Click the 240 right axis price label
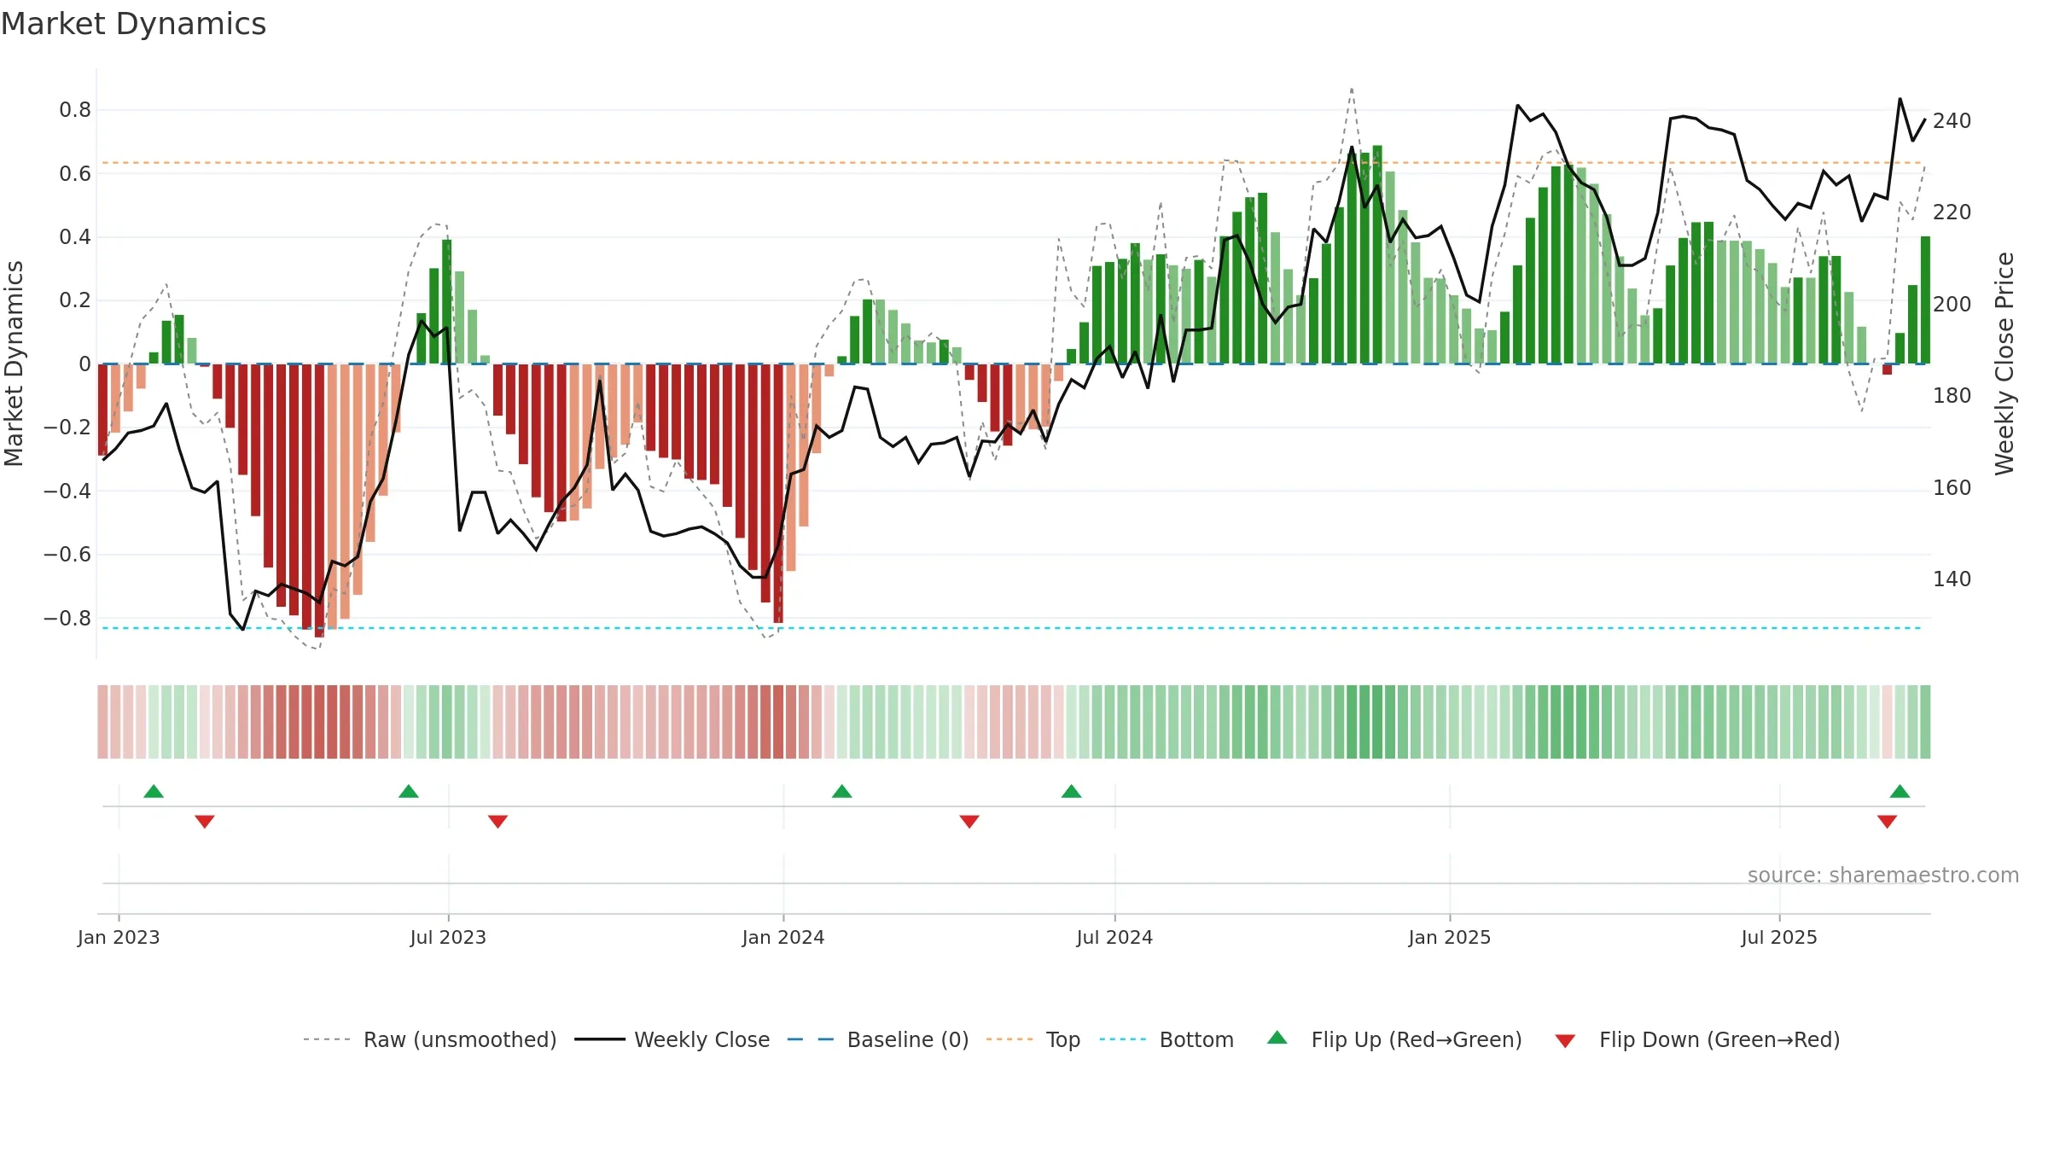Screen dimensions: 2048x1152 pos(1952,120)
